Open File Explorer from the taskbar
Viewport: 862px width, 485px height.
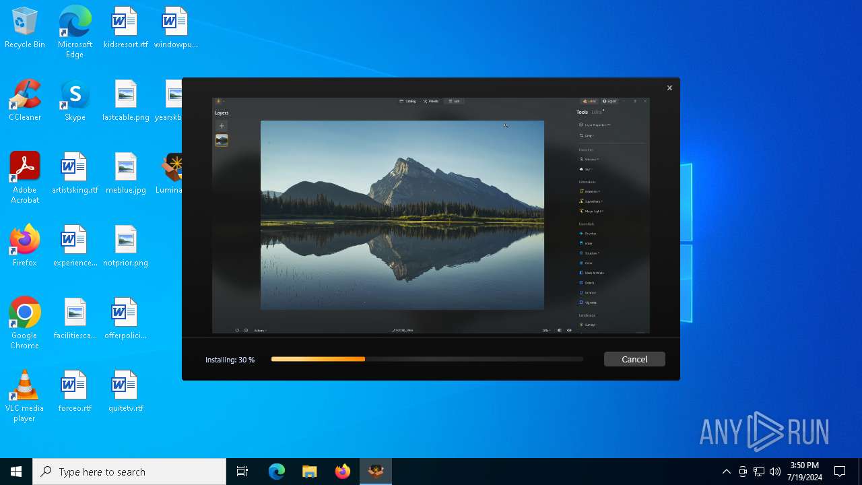pos(310,472)
